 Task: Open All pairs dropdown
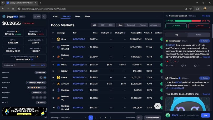(x=155, y=25)
